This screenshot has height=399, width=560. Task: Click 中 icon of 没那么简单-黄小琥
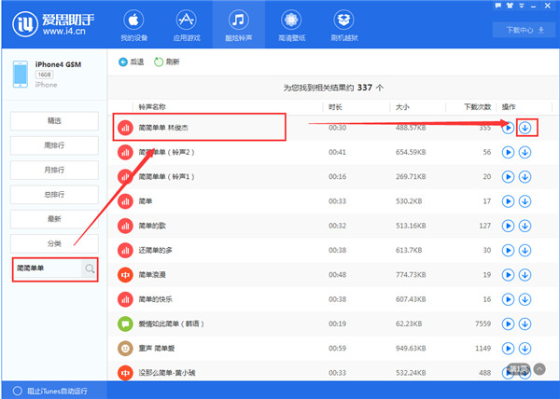pyautogui.click(x=125, y=373)
